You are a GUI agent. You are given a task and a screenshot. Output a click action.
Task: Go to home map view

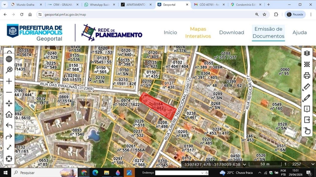click(x=9, y=114)
